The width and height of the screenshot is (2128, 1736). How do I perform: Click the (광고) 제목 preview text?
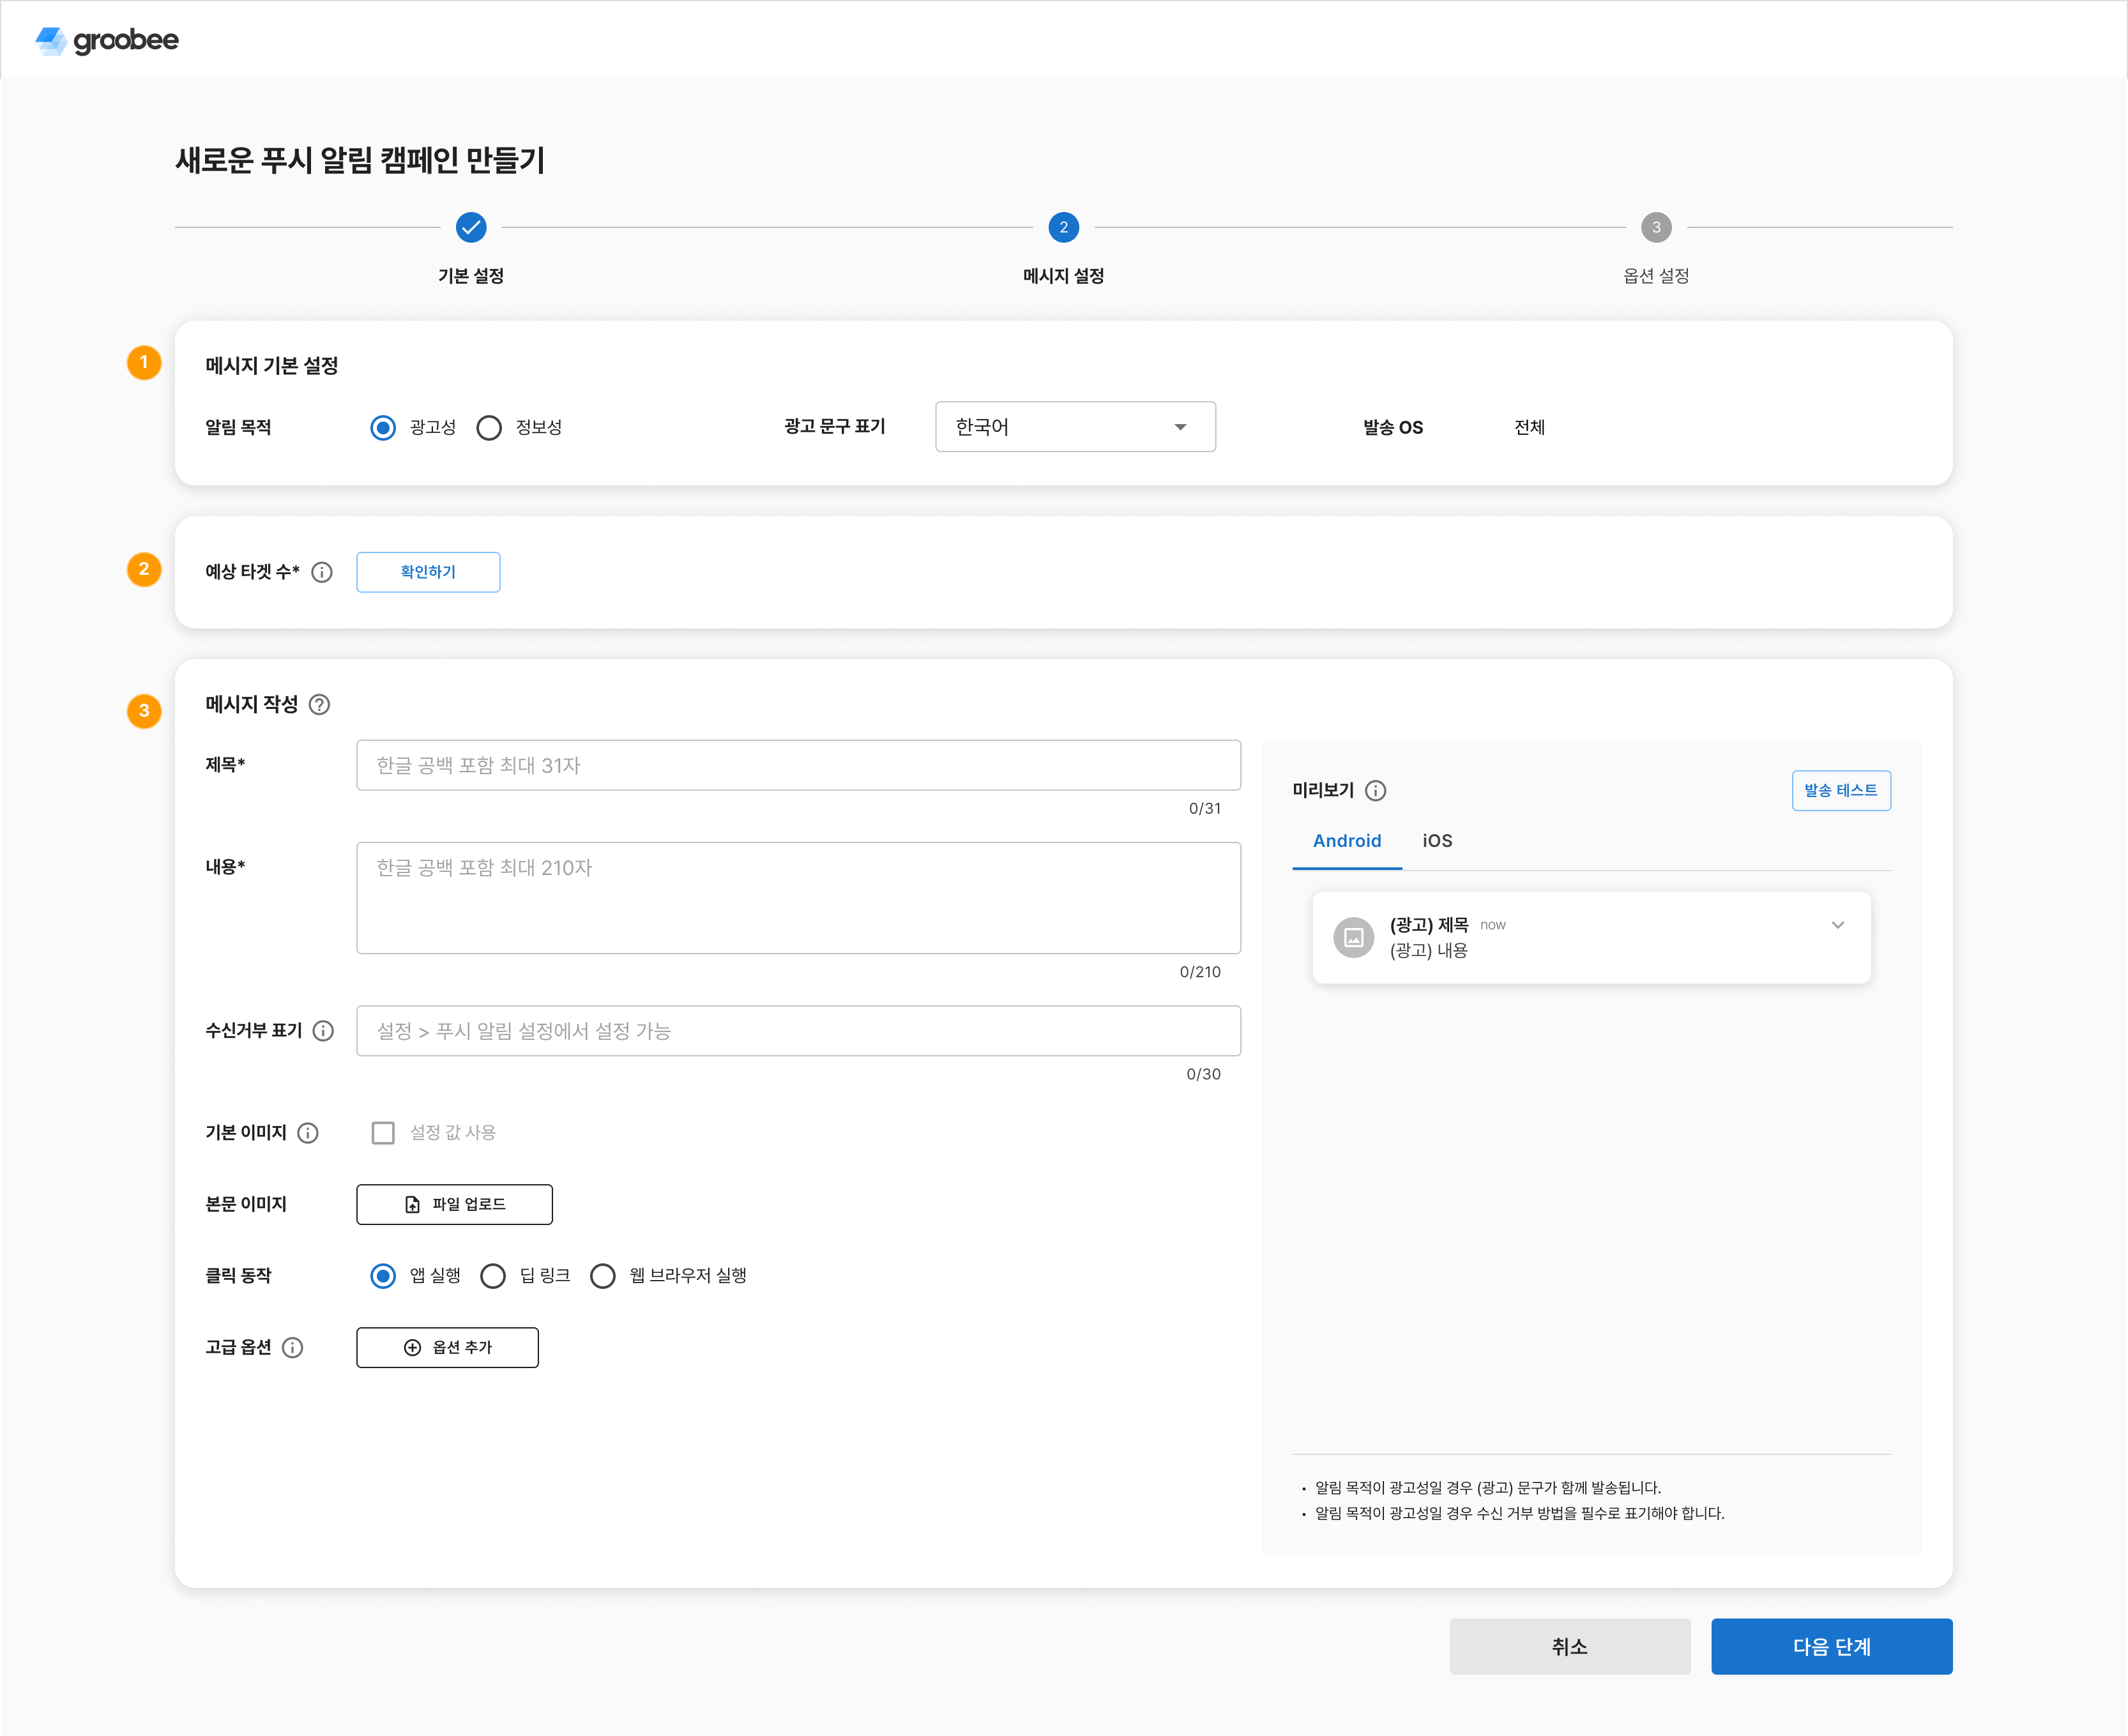click(1429, 925)
